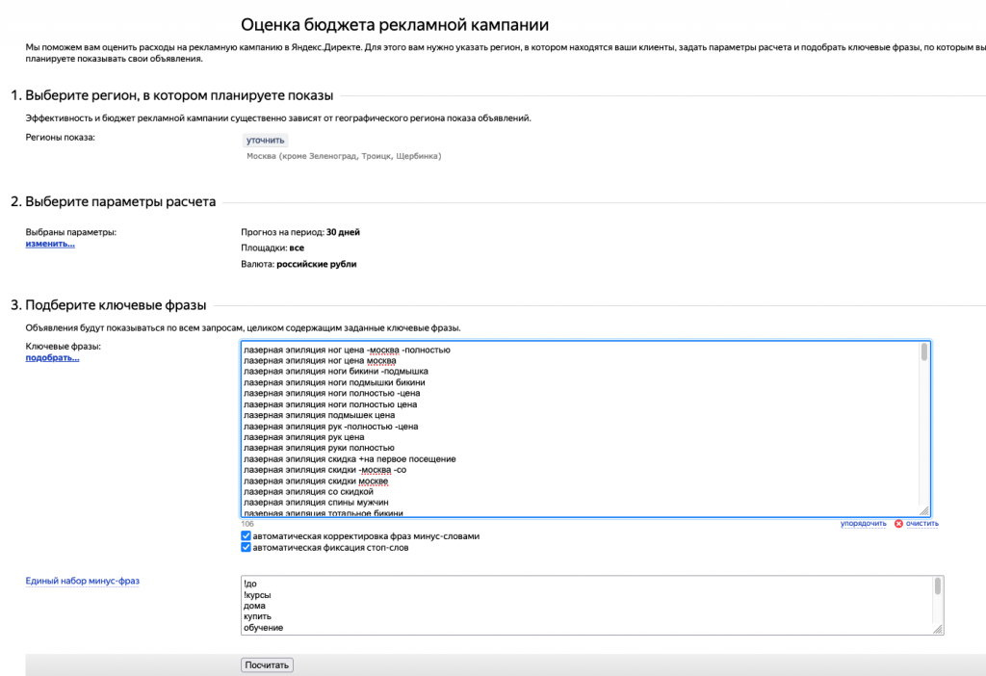This screenshot has width=986, height=676.
Task: Click the line 'лазерная эпиляция руки полностью'
Action: tap(319, 448)
